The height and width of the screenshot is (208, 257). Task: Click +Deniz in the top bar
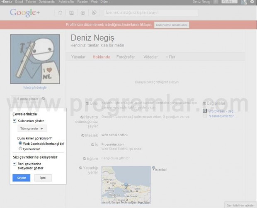(x=7, y=2)
